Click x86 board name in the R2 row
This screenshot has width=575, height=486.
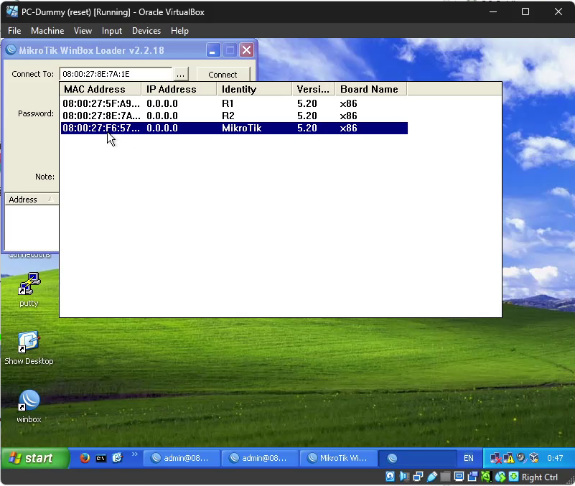click(x=348, y=116)
